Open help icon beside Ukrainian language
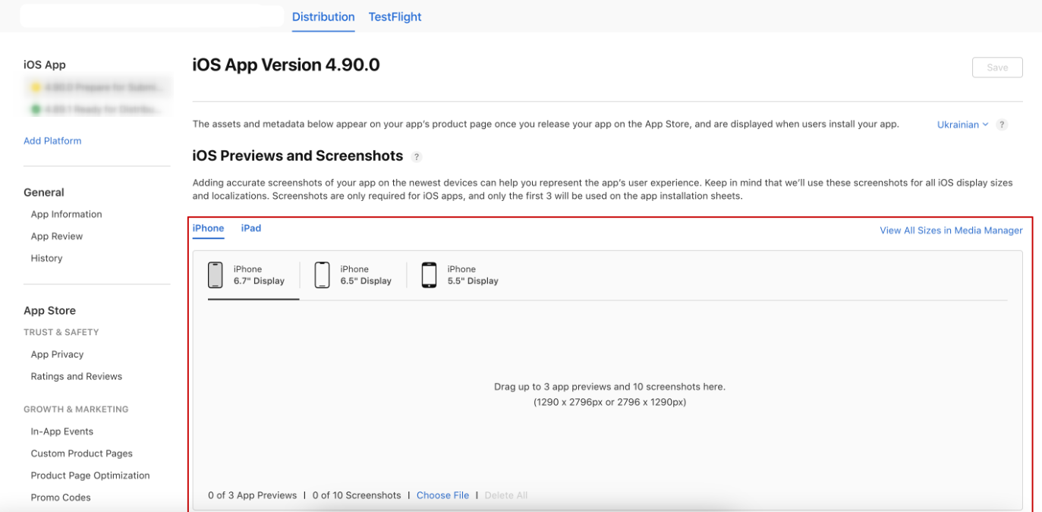Image resolution: width=1042 pixels, height=512 pixels. (x=1002, y=124)
